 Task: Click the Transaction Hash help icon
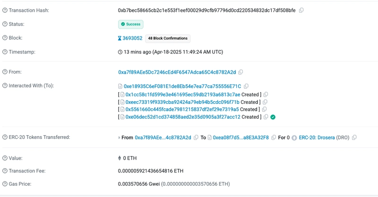(5, 10)
